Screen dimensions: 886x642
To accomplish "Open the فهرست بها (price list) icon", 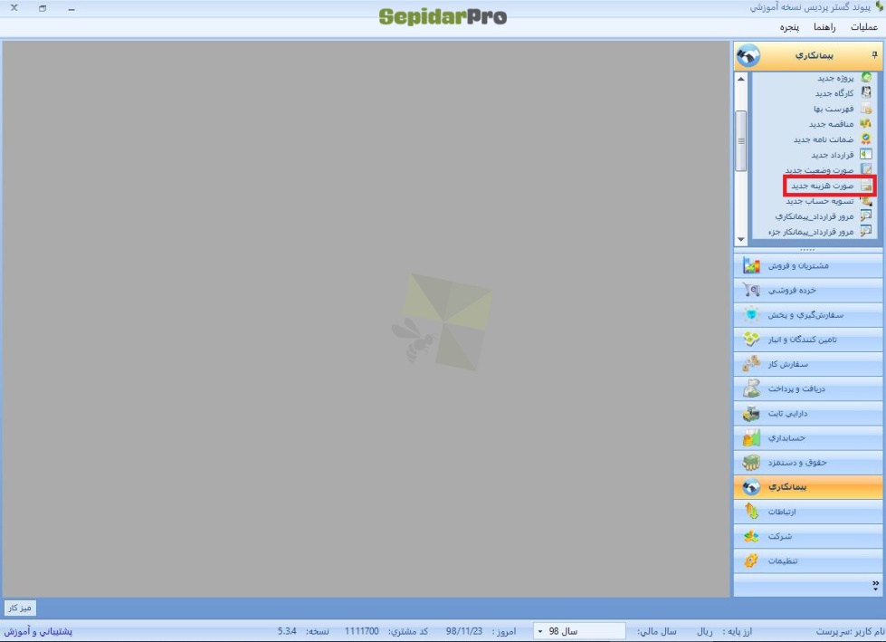I will point(866,109).
